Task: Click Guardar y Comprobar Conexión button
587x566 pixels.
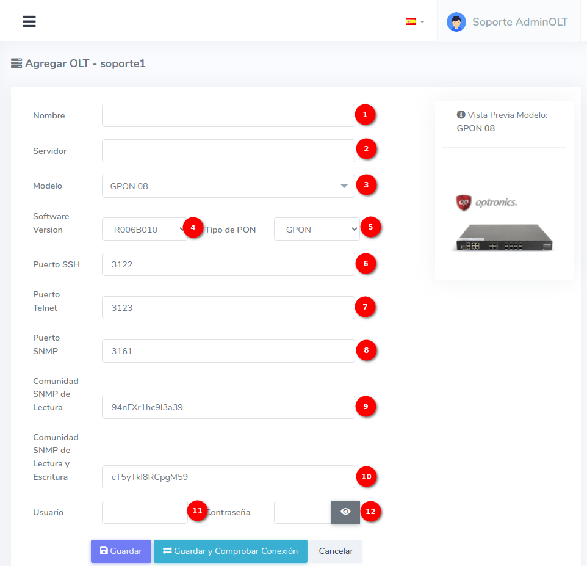Action: (230, 551)
